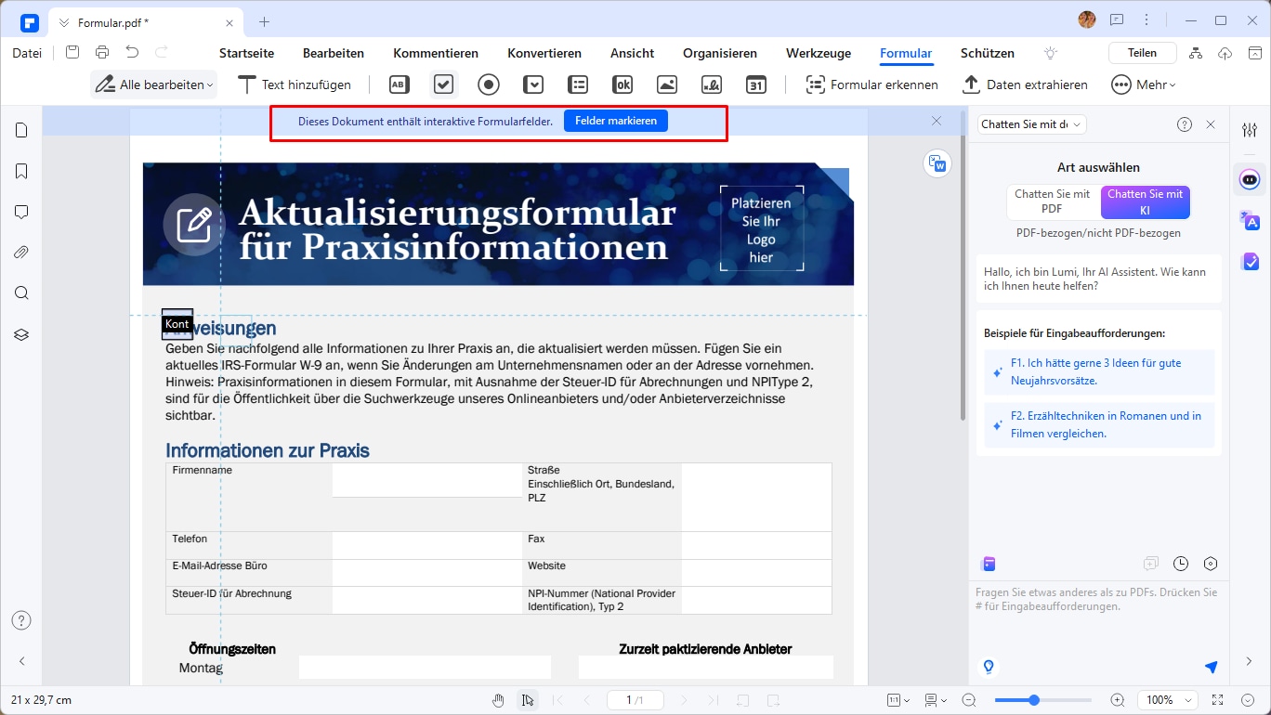Switch to the Startseite tab
This screenshot has width=1271, height=715.
[x=246, y=53]
